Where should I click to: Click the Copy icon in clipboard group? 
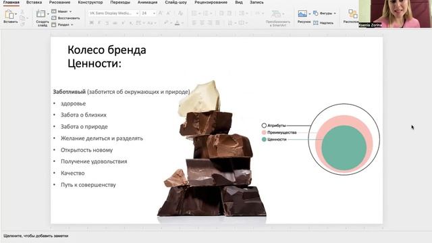(22, 18)
